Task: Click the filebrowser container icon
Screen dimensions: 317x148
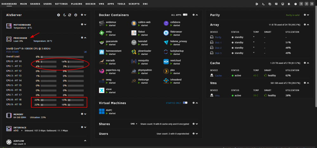Action: click(x=166, y=33)
